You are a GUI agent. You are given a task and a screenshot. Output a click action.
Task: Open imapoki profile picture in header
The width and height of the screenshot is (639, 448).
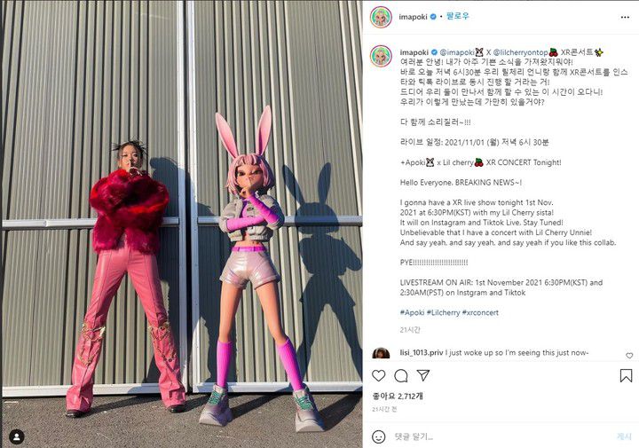[381, 18]
